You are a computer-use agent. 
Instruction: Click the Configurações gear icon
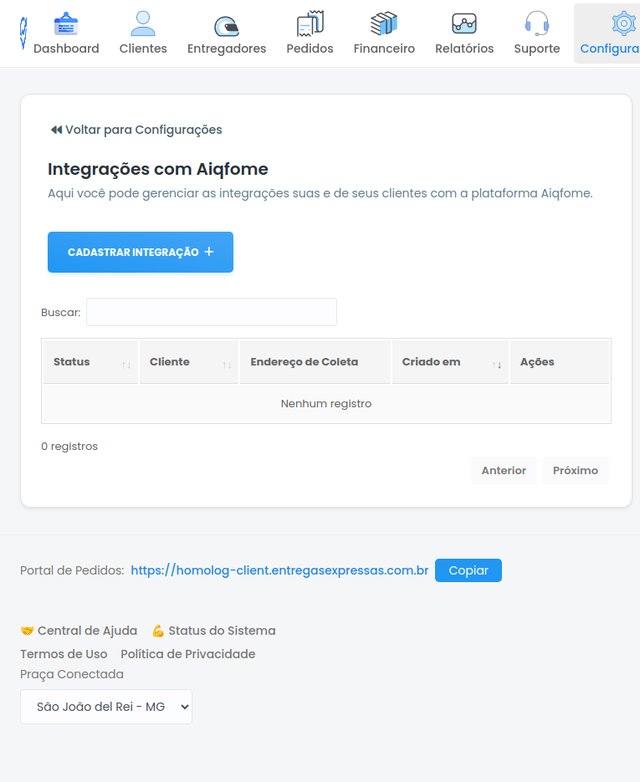[623, 23]
